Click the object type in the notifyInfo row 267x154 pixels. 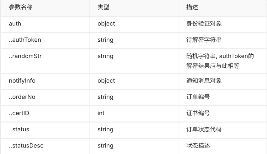coord(106,81)
